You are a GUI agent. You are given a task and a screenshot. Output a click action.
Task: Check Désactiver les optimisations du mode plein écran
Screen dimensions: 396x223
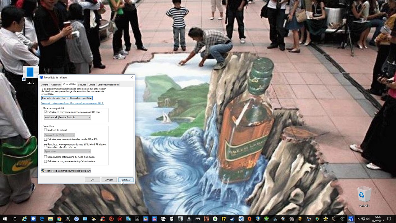coord(45,157)
